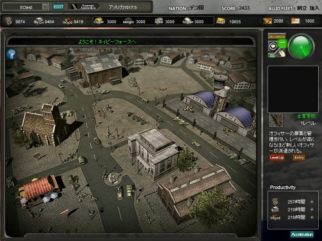The image size is (322, 241).
Task: Click the mouse icon below chat
Action: click(x=282, y=53)
